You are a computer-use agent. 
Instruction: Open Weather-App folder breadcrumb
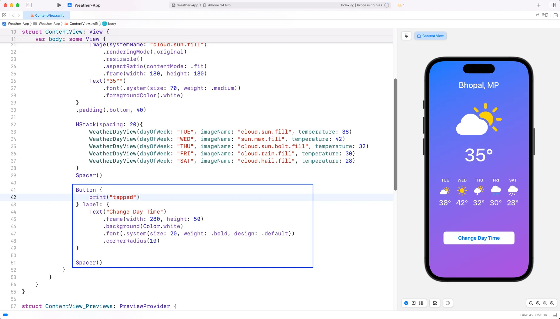47,24
